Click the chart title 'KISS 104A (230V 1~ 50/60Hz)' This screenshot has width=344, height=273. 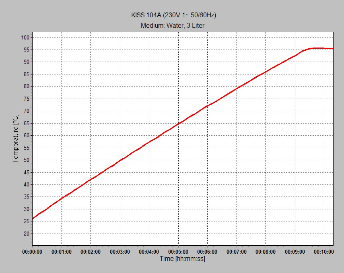coord(173,15)
